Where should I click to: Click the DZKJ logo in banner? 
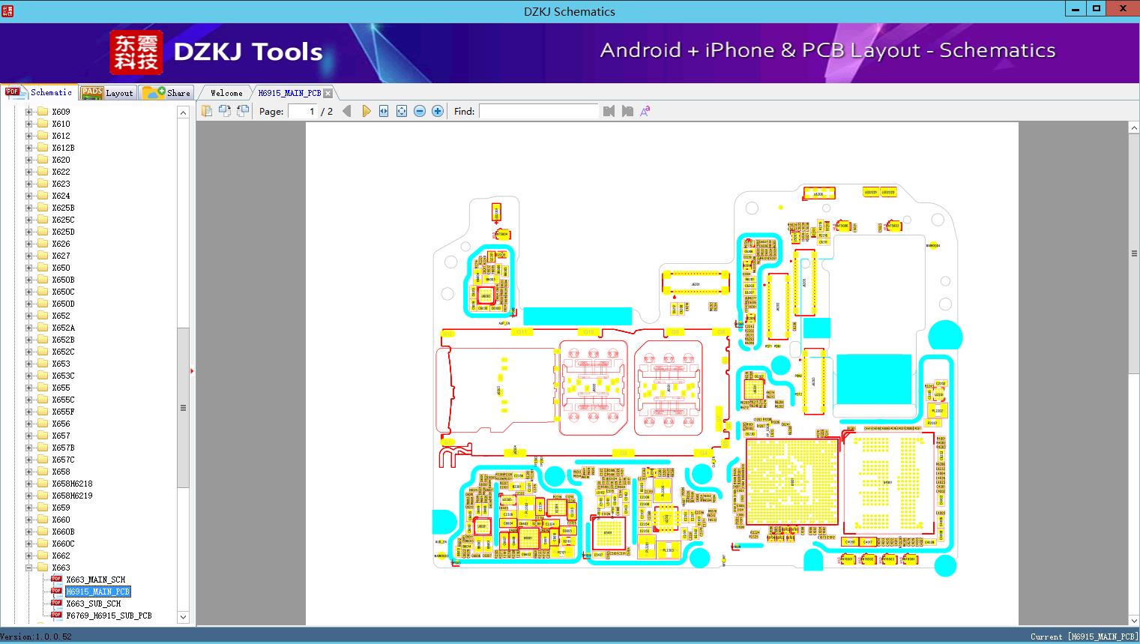(x=136, y=52)
